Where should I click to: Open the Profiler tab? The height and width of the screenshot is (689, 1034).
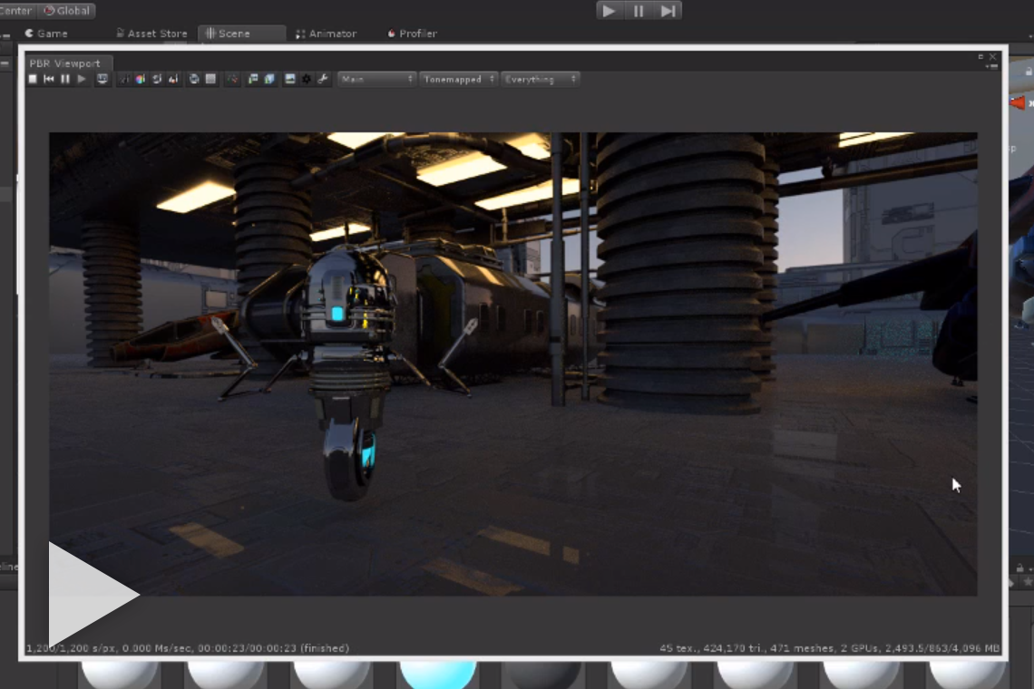(x=412, y=34)
